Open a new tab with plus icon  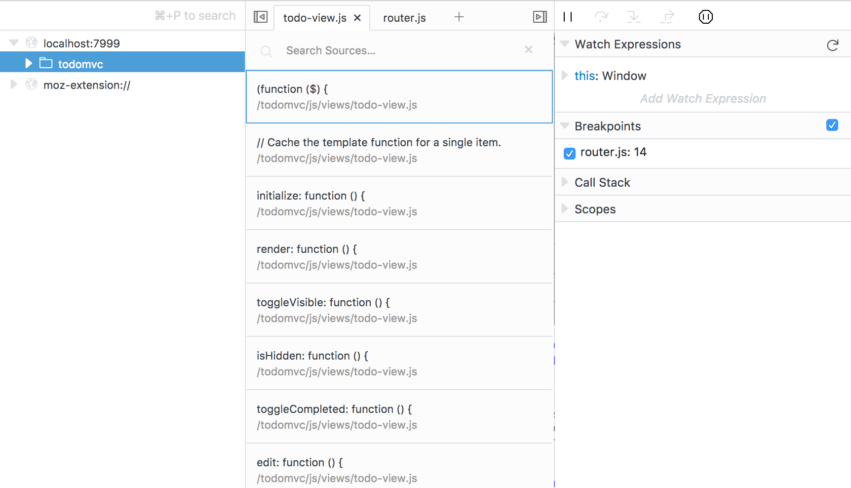(x=459, y=17)
